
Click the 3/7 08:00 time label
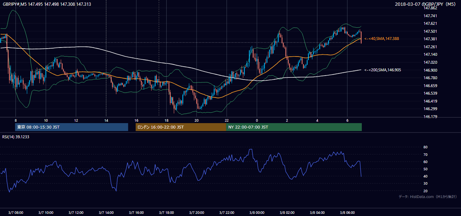pyautogui.click(x=16, y=213)
